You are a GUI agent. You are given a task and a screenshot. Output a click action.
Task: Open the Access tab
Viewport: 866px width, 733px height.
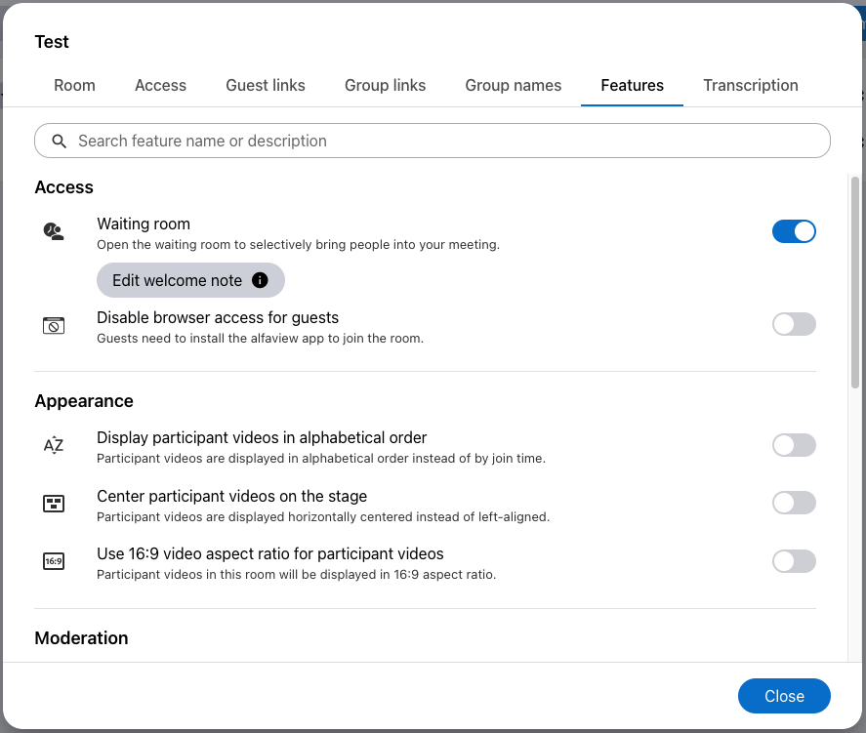(x=160, y=85)
